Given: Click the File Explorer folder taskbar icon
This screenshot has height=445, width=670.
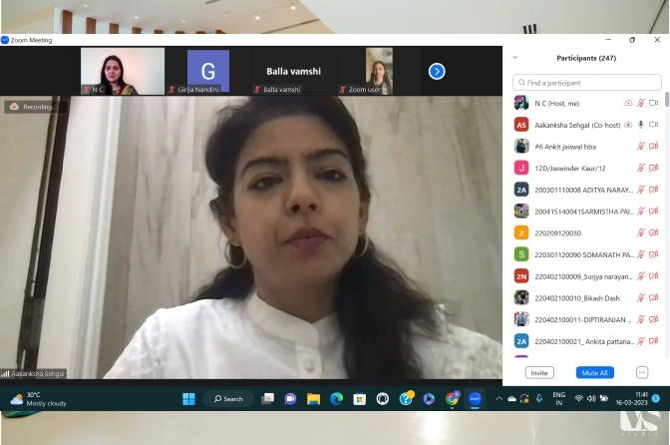Looking at the screenshot, I should 313,399.
